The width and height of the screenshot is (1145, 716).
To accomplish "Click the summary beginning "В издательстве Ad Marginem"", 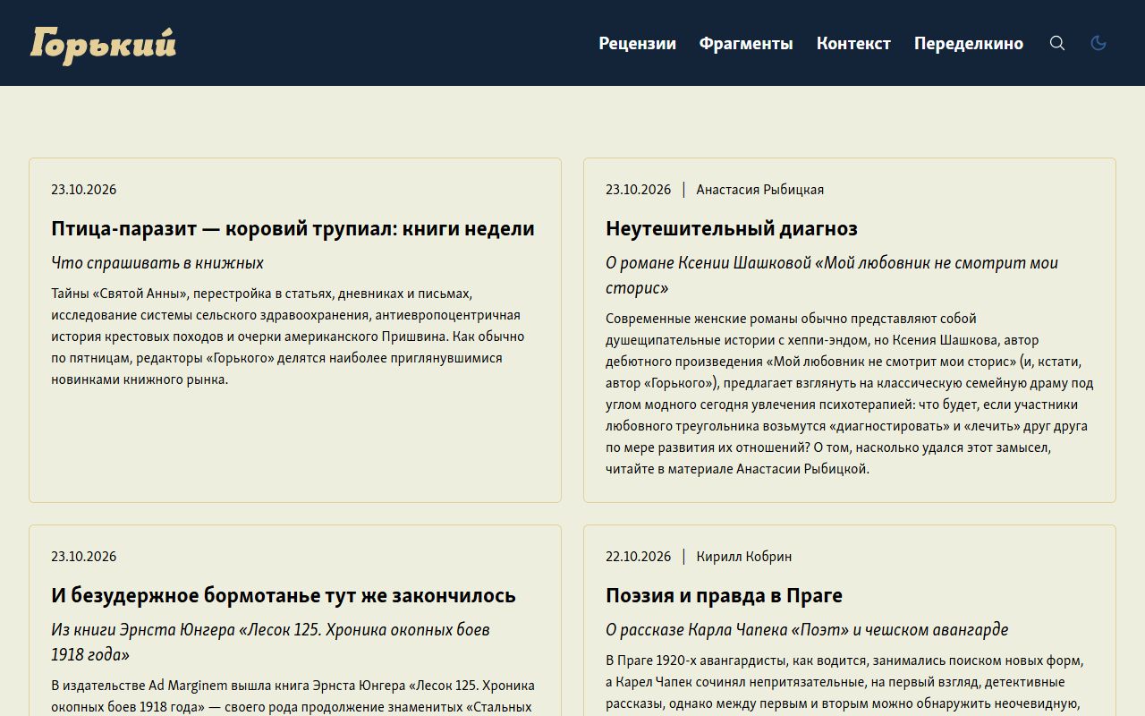I will (x=293, y=696).
